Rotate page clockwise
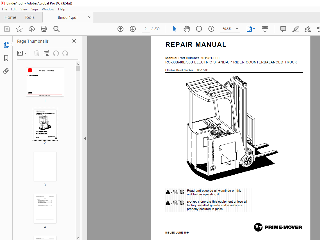 pyautogui.click(x=65, y=53)
